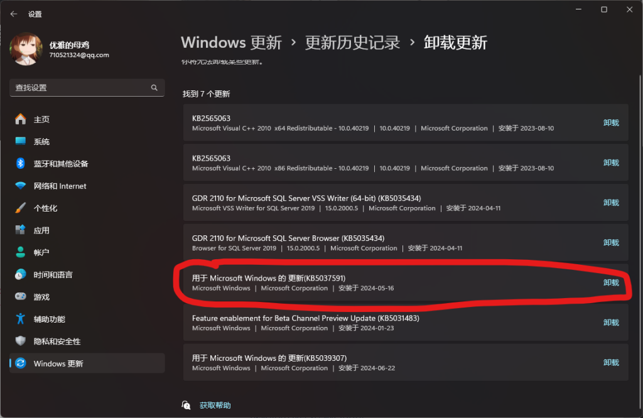Viewport: 643px width, 418px height.
Task: Click the 系统 monitor icon
Action: click(x=21, y=141)
